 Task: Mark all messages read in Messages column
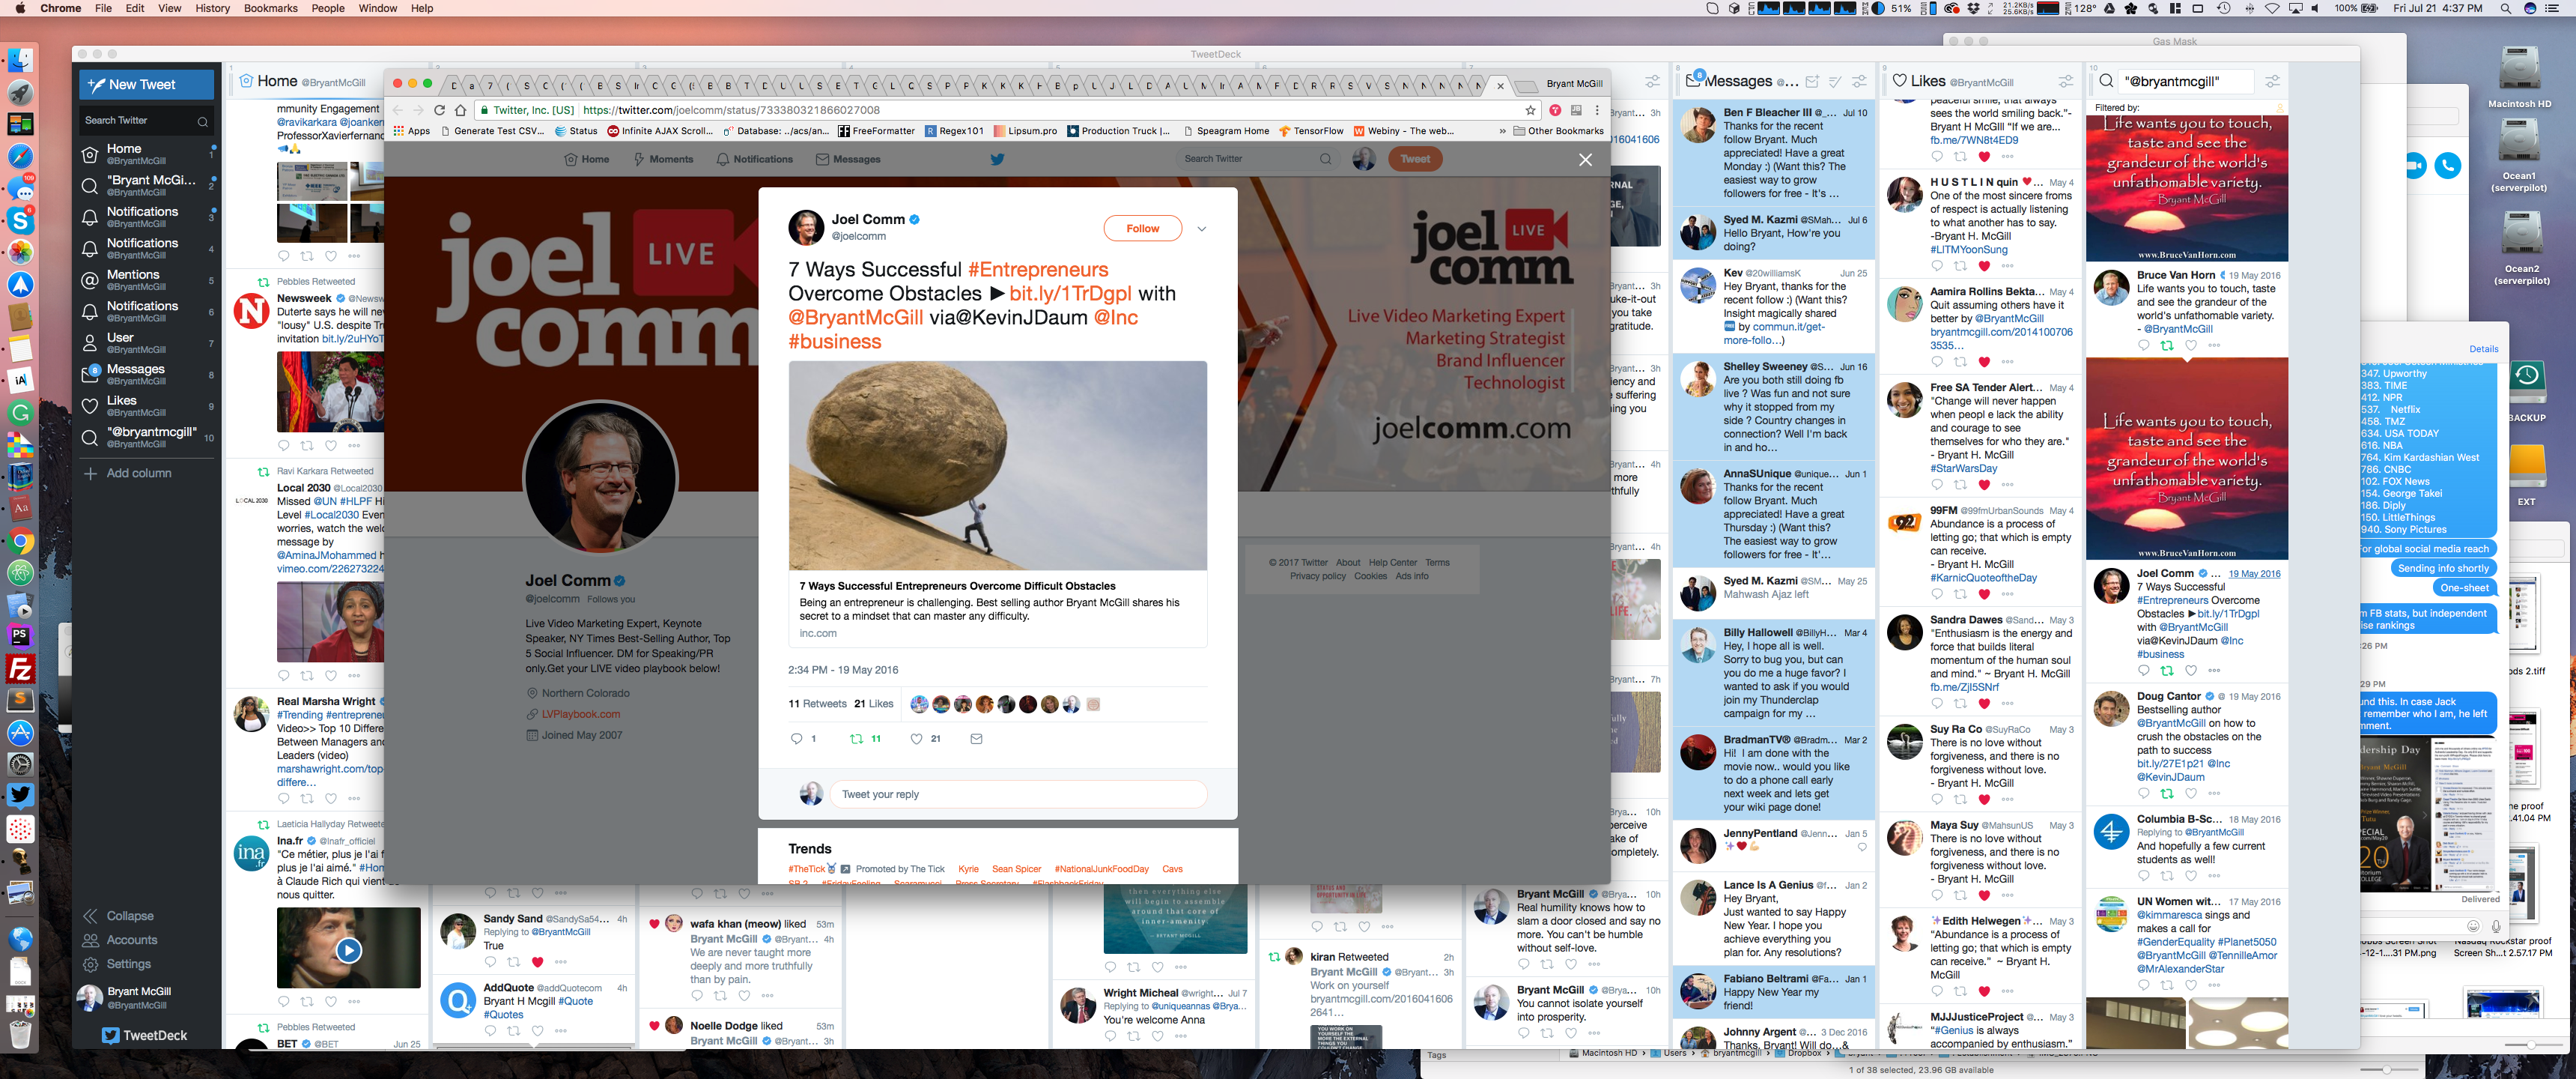tap(1835, 82)
